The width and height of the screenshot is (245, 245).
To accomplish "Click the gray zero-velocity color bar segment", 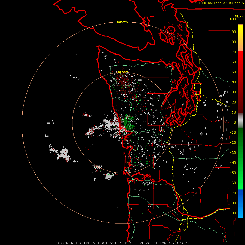I will coord(240,121).
